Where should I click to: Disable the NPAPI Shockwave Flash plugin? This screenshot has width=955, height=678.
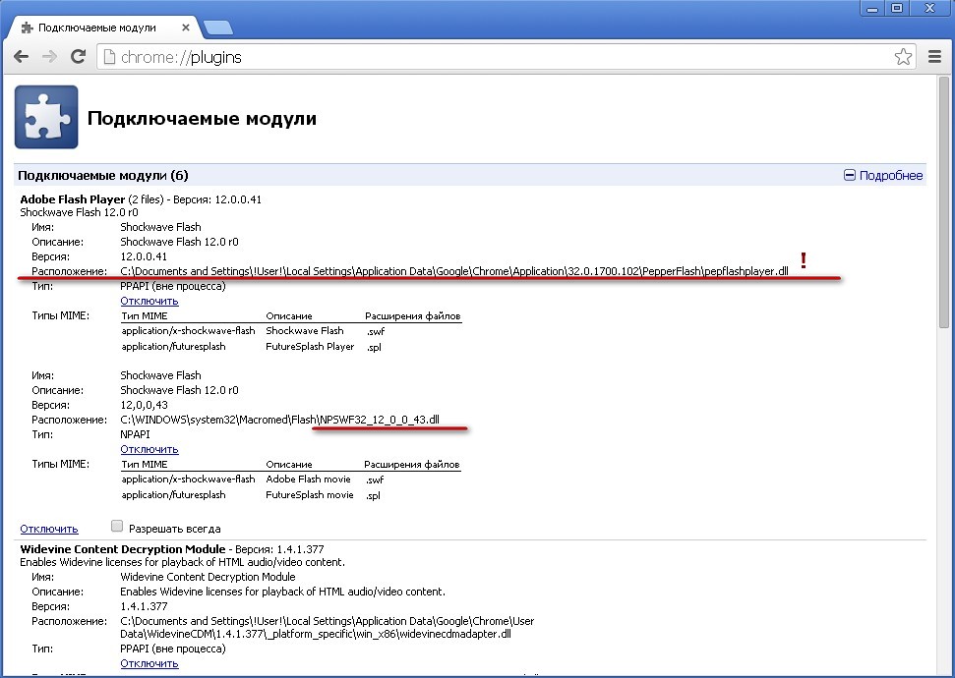(x=149, y=449)
